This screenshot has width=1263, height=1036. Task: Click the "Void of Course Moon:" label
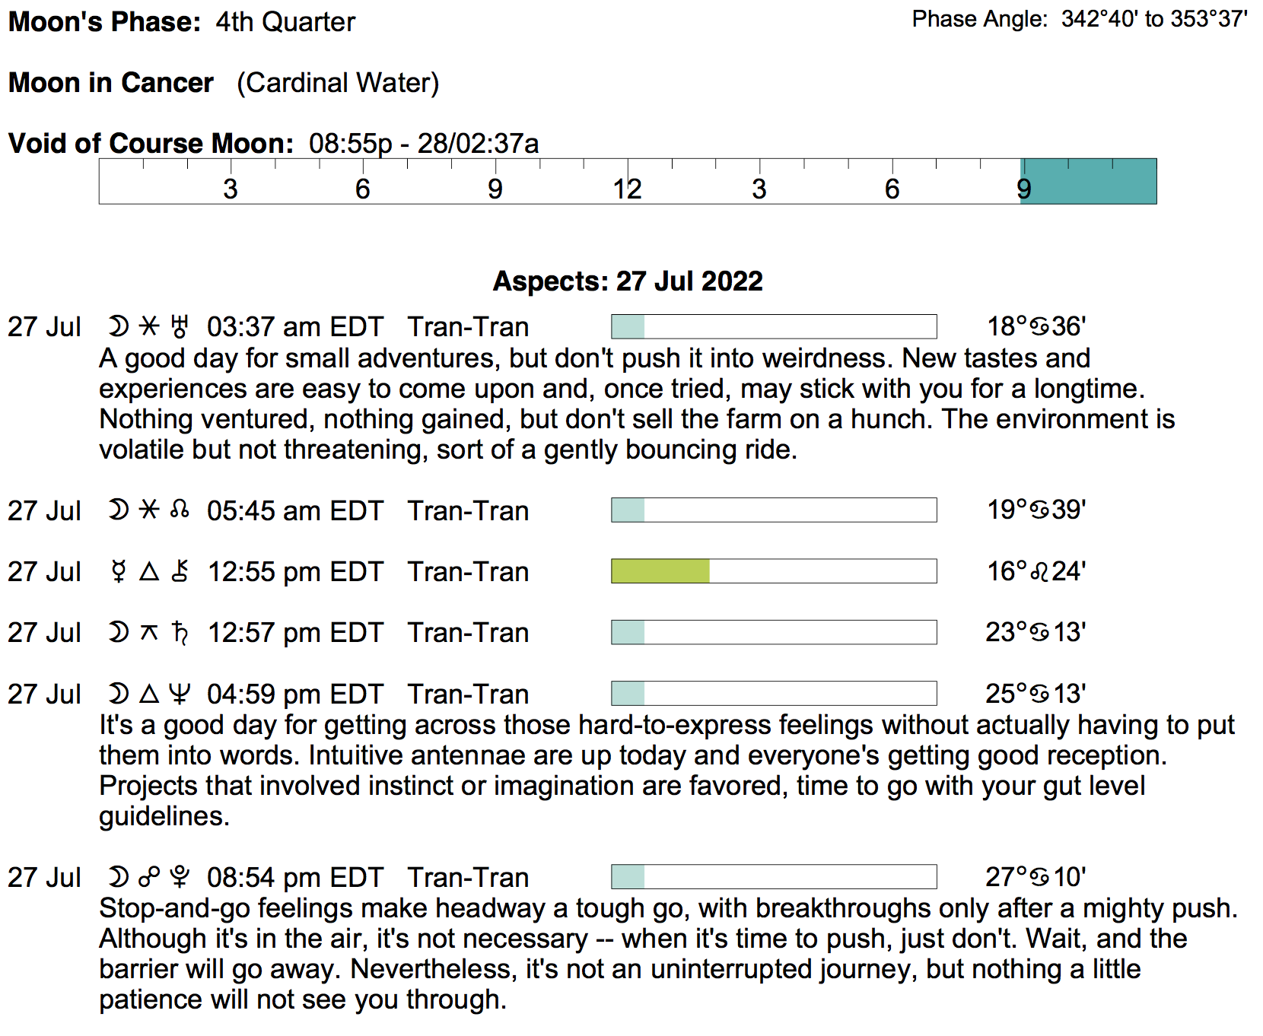coord(151,144)
